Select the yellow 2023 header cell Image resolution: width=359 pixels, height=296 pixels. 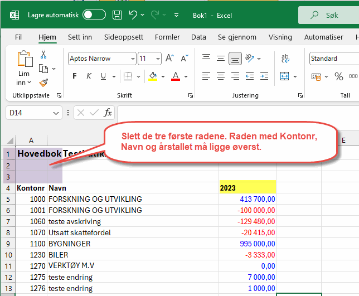pyautogui.click(x=247, y=188)
